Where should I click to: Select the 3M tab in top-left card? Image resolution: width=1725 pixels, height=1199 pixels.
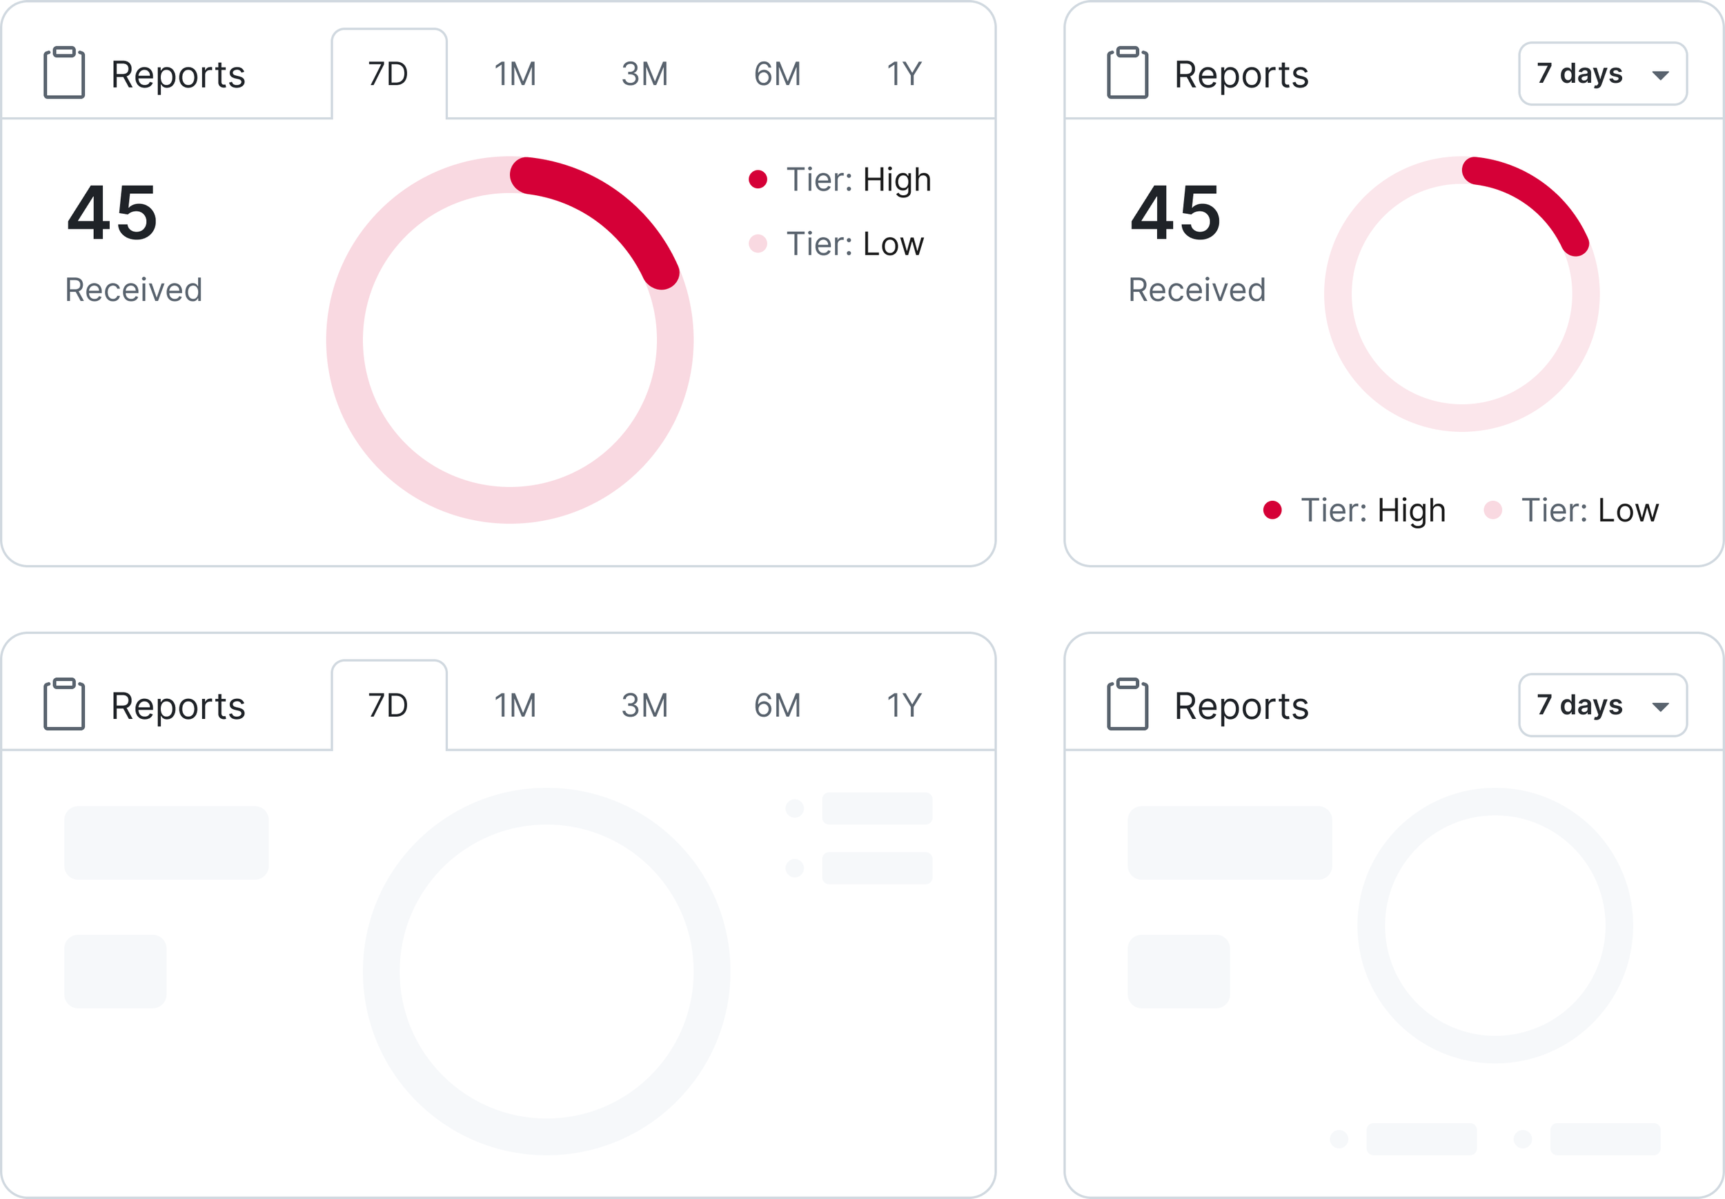click(644, 74)
